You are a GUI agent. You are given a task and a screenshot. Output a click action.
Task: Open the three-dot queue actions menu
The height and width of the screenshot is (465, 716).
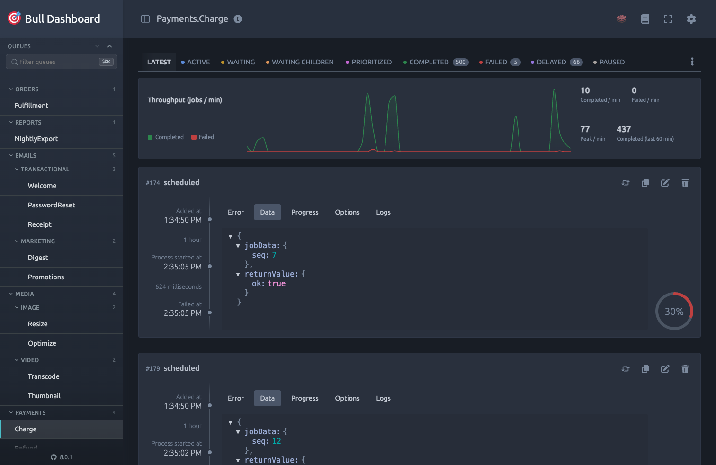click(692, 62)
